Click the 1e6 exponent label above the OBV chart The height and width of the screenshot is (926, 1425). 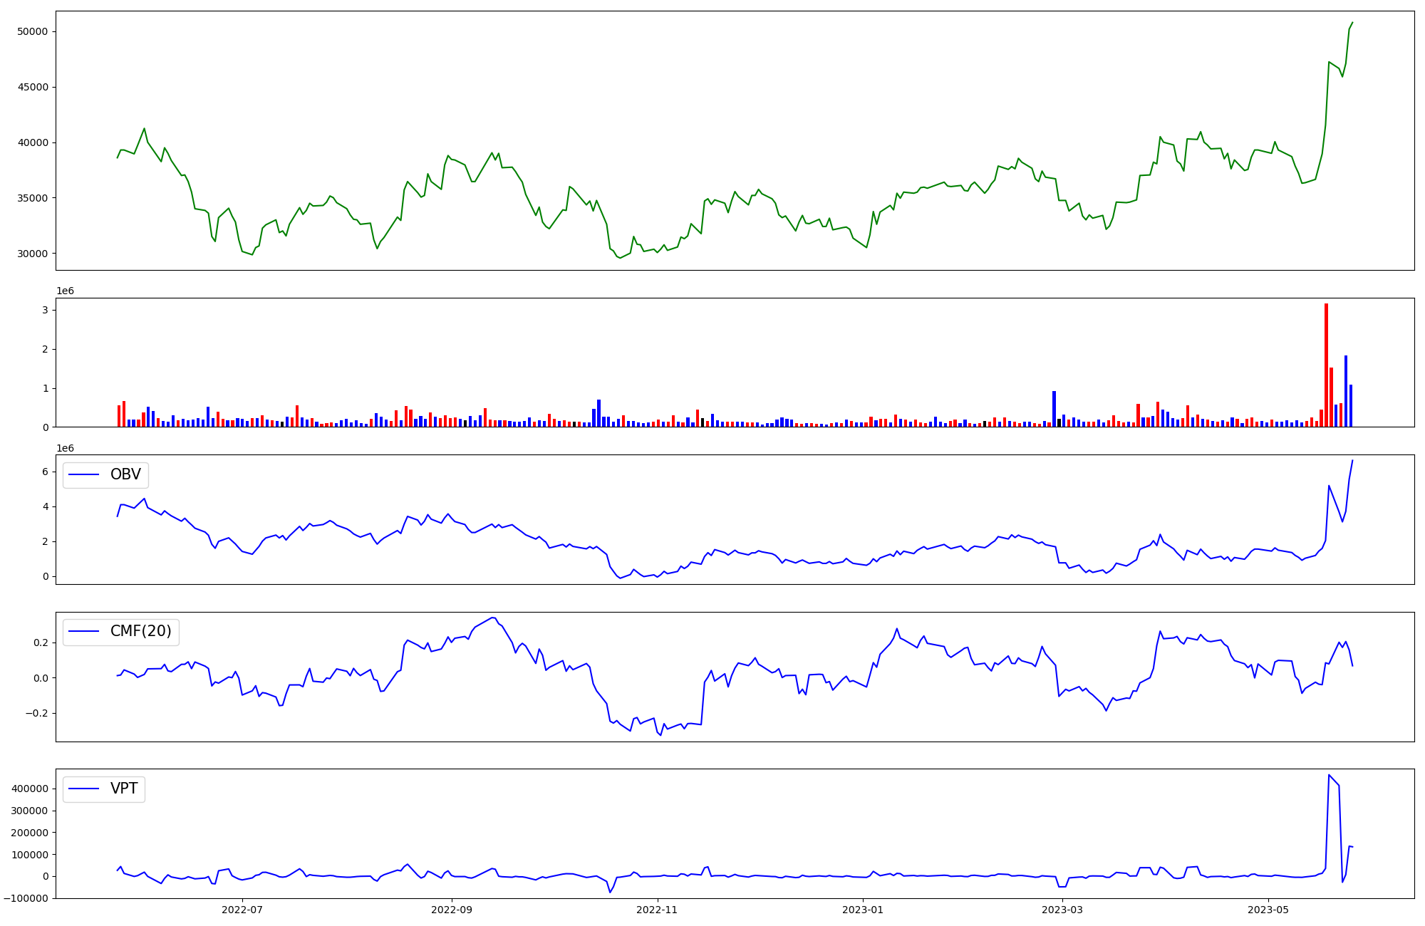pyautogui.click(x=66, y=448)
